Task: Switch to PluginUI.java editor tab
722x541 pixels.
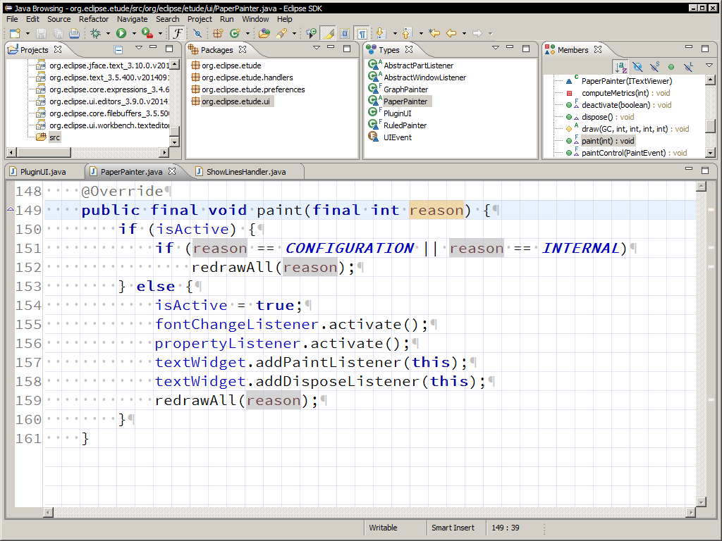Action: tap(43, 172)
